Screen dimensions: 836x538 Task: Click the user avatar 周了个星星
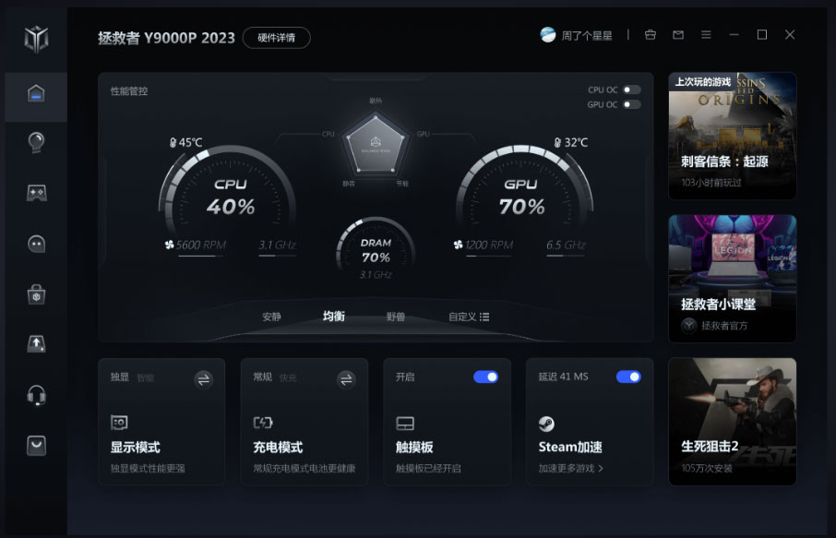(547, 35)
